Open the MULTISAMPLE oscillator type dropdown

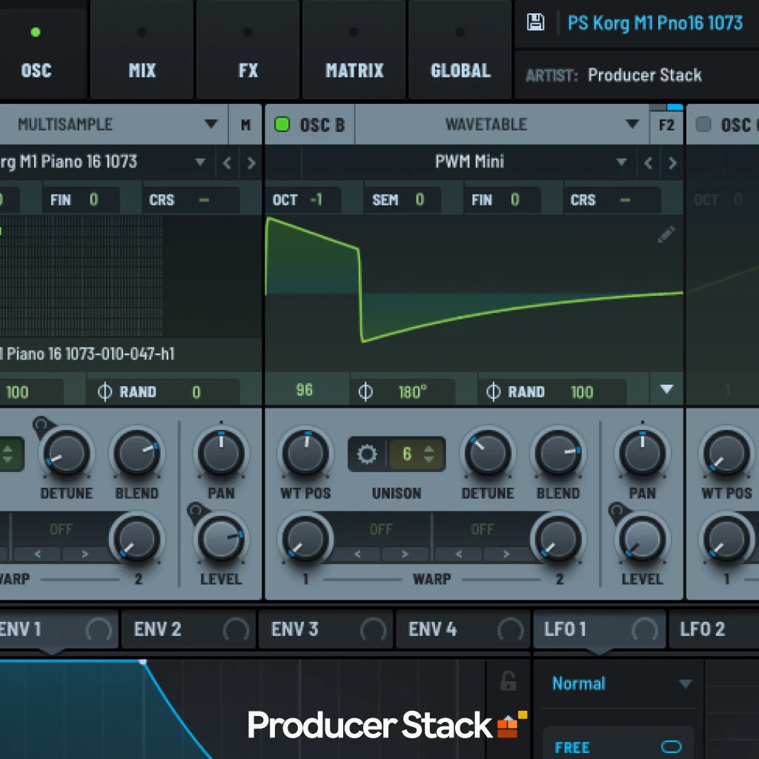211,124
